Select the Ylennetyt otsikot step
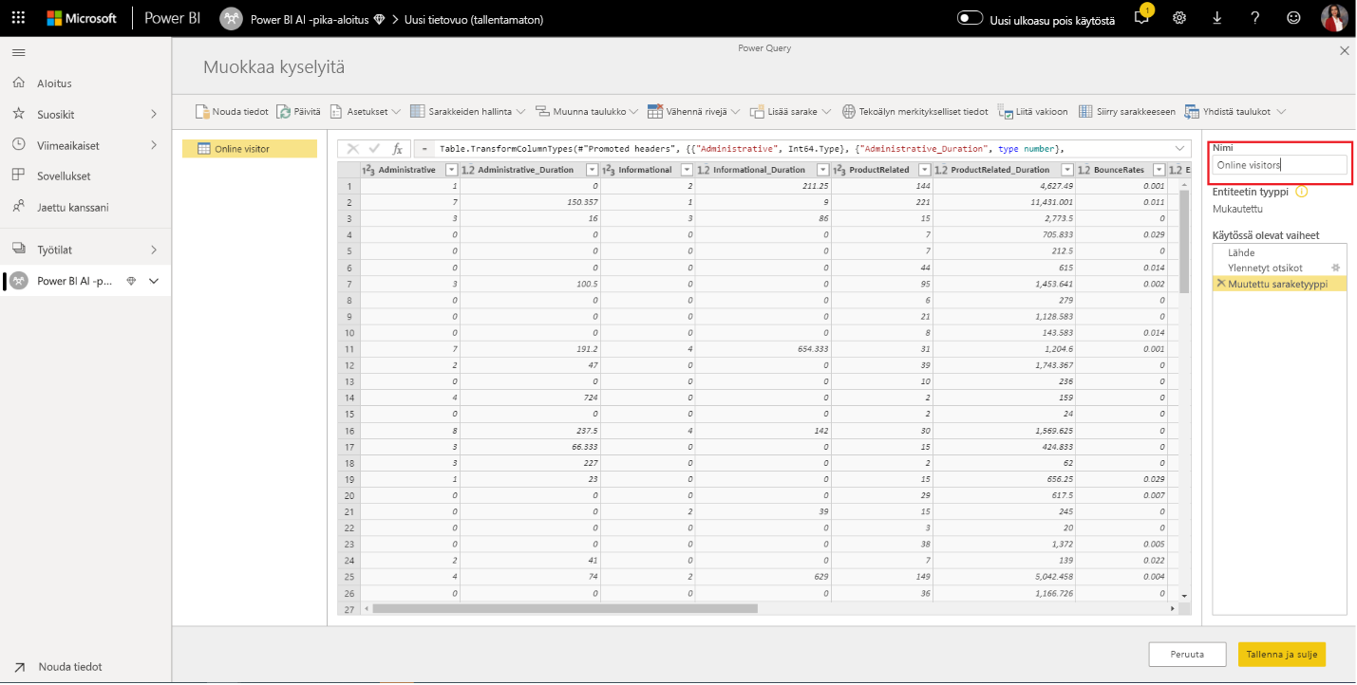Viewport: 1357px width, 685px height. (x=1279, y=268)
